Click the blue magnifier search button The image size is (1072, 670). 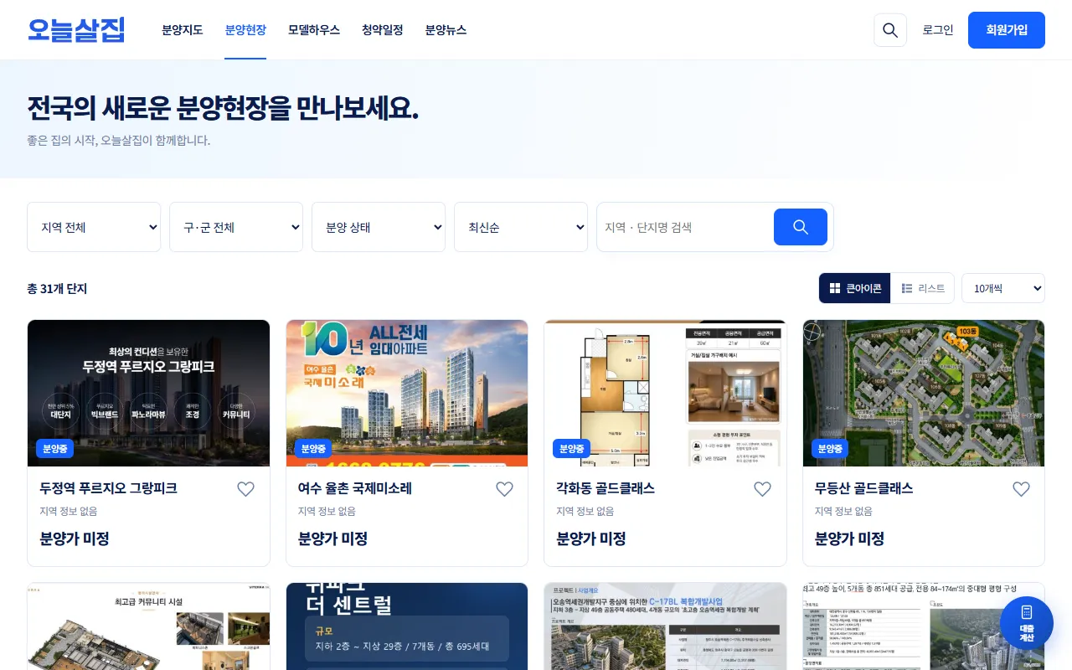[x=801, y=227]
